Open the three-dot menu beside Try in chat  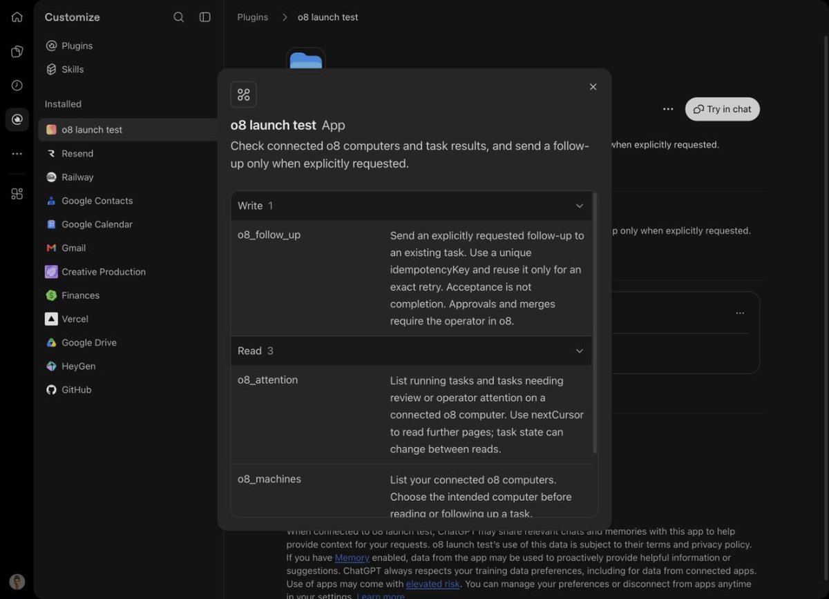click(x=668, y=109)
